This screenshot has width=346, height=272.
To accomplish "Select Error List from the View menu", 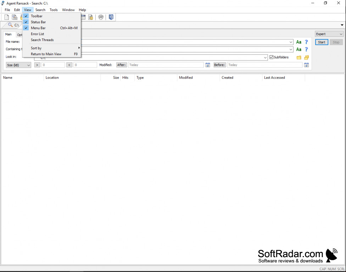I will pyautogui.click(x=52, y=34).
